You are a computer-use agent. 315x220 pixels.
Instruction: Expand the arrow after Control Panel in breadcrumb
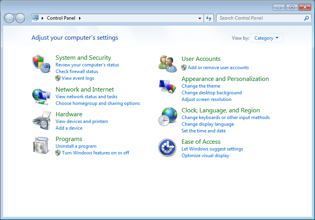point(80,18)
